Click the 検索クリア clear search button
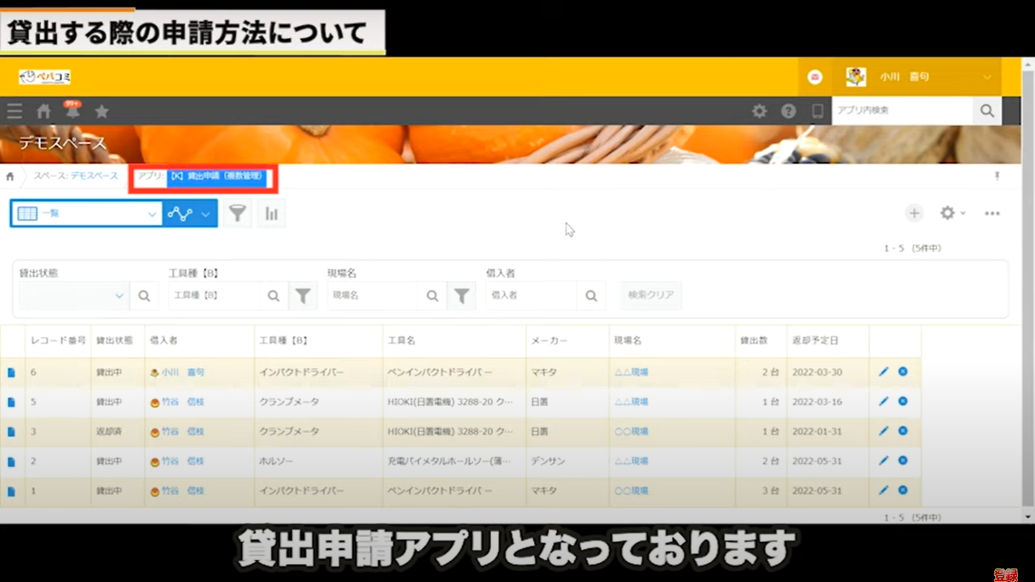This screenshot has width=1035, height=582. pyautogui.click(x=650, y=295)
